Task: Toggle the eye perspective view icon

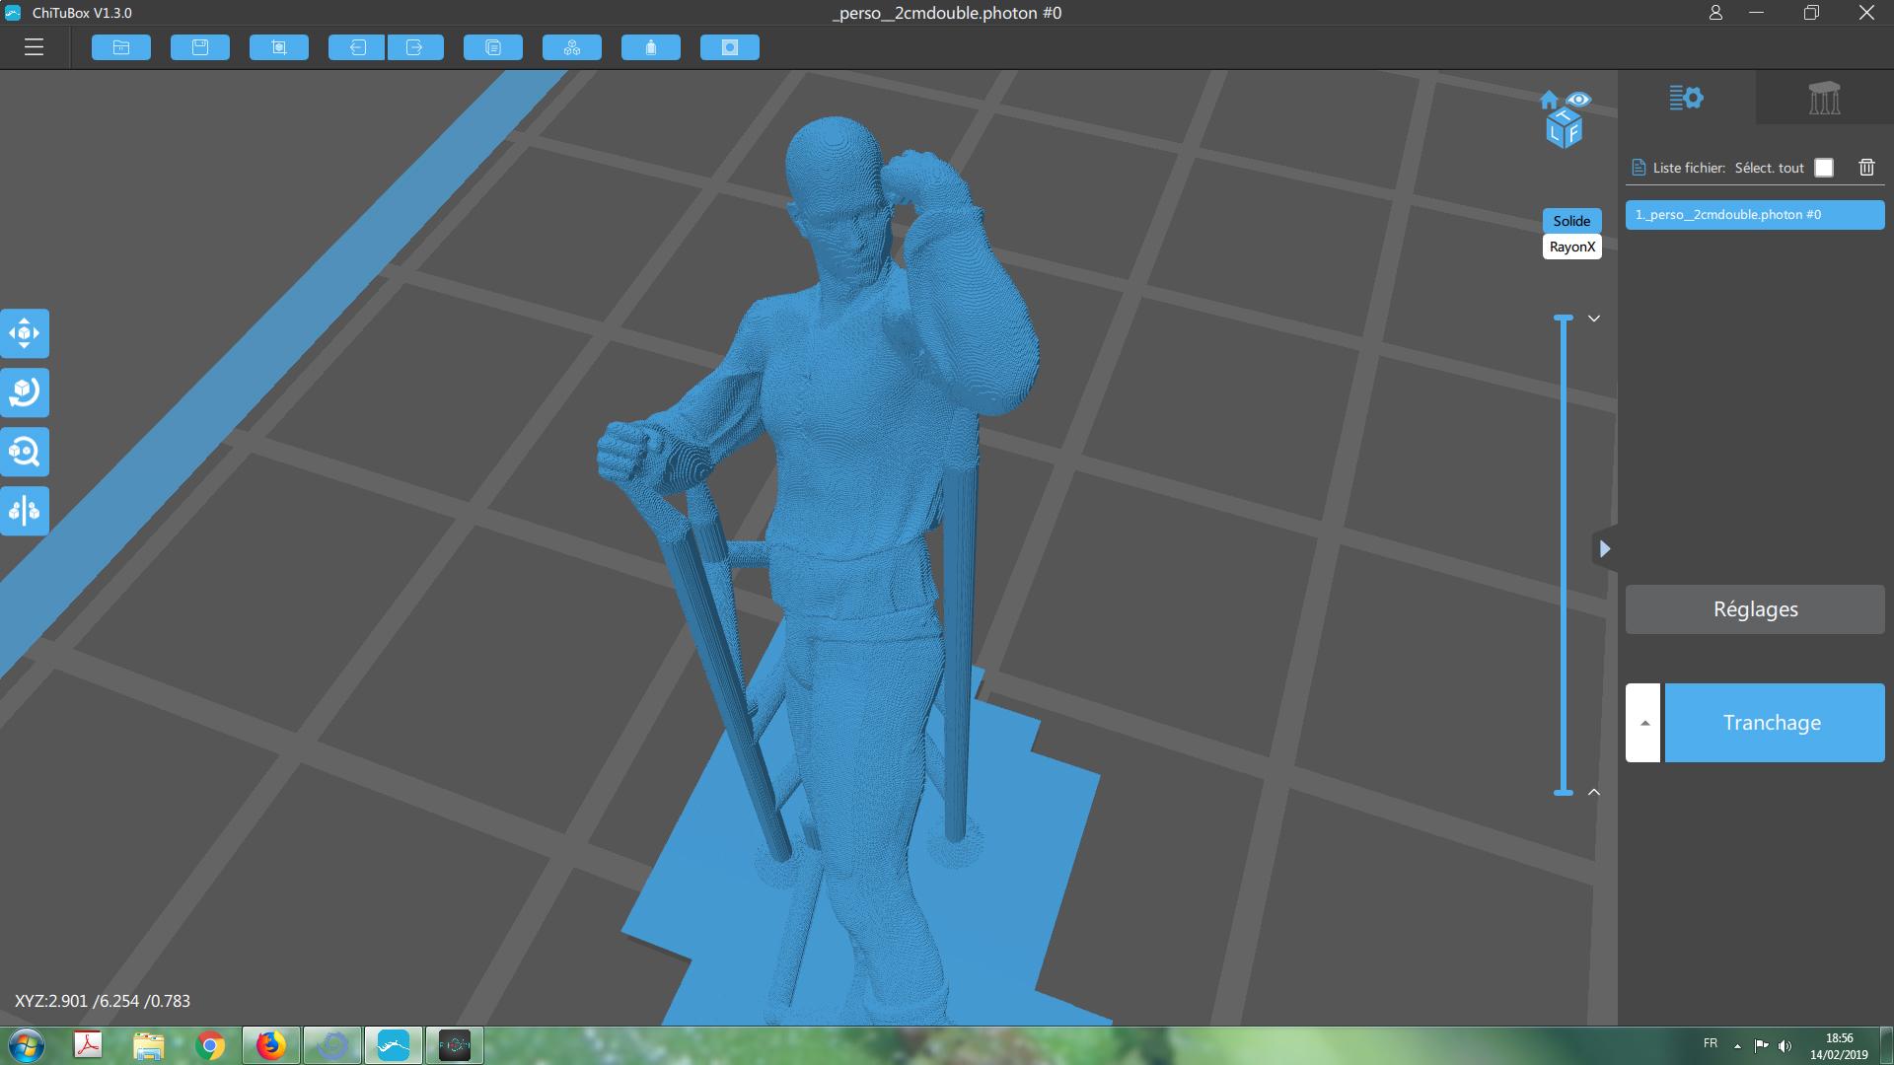Action: point(1578,100)
